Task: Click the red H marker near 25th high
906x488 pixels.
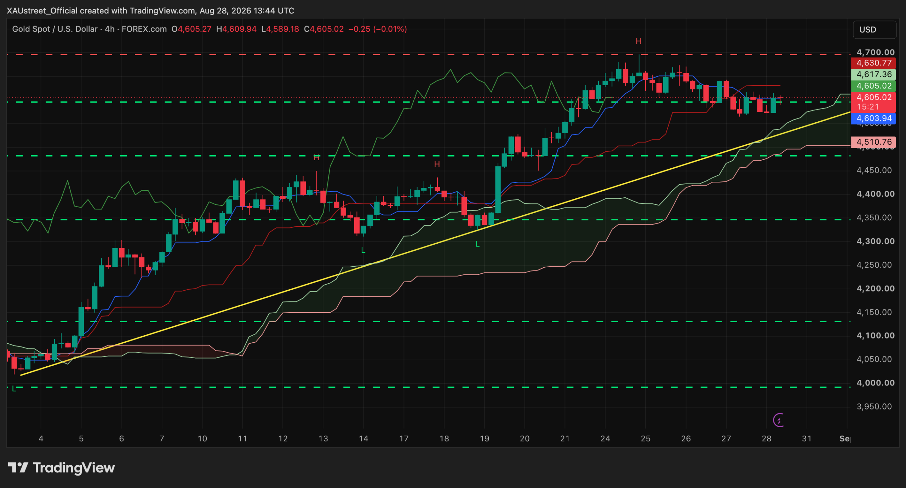Action: [638, 41]
